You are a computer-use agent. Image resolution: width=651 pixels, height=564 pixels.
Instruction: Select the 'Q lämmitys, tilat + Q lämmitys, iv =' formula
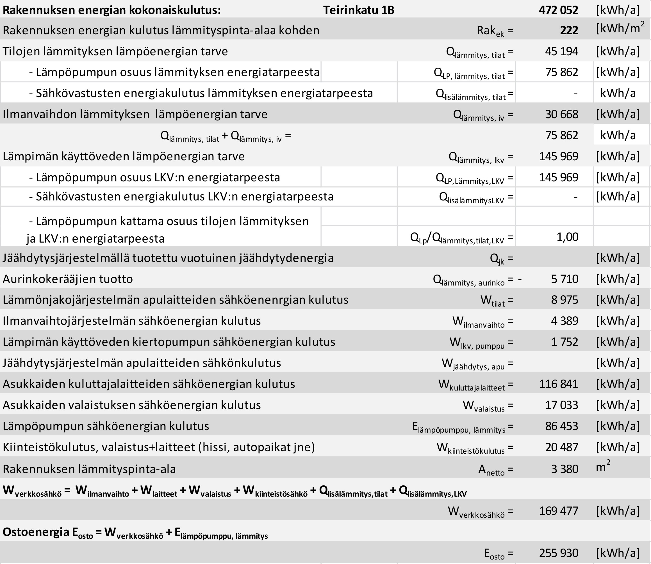click(x=226, y=136)
